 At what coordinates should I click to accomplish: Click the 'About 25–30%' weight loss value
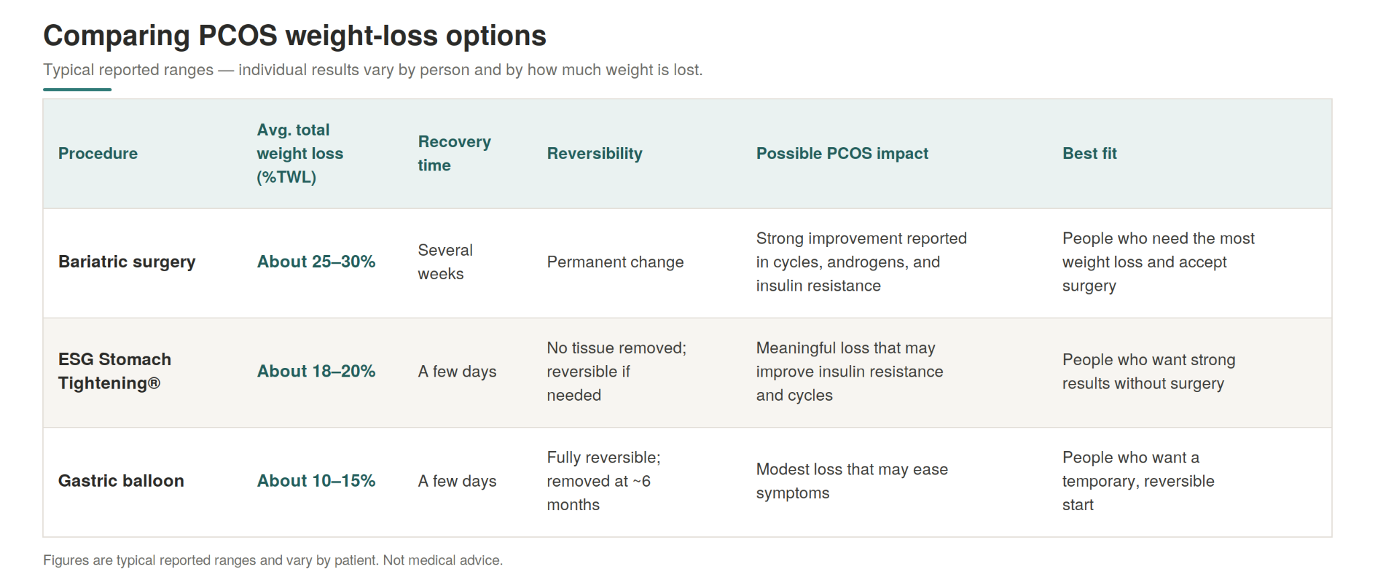(x=316, y=262)
